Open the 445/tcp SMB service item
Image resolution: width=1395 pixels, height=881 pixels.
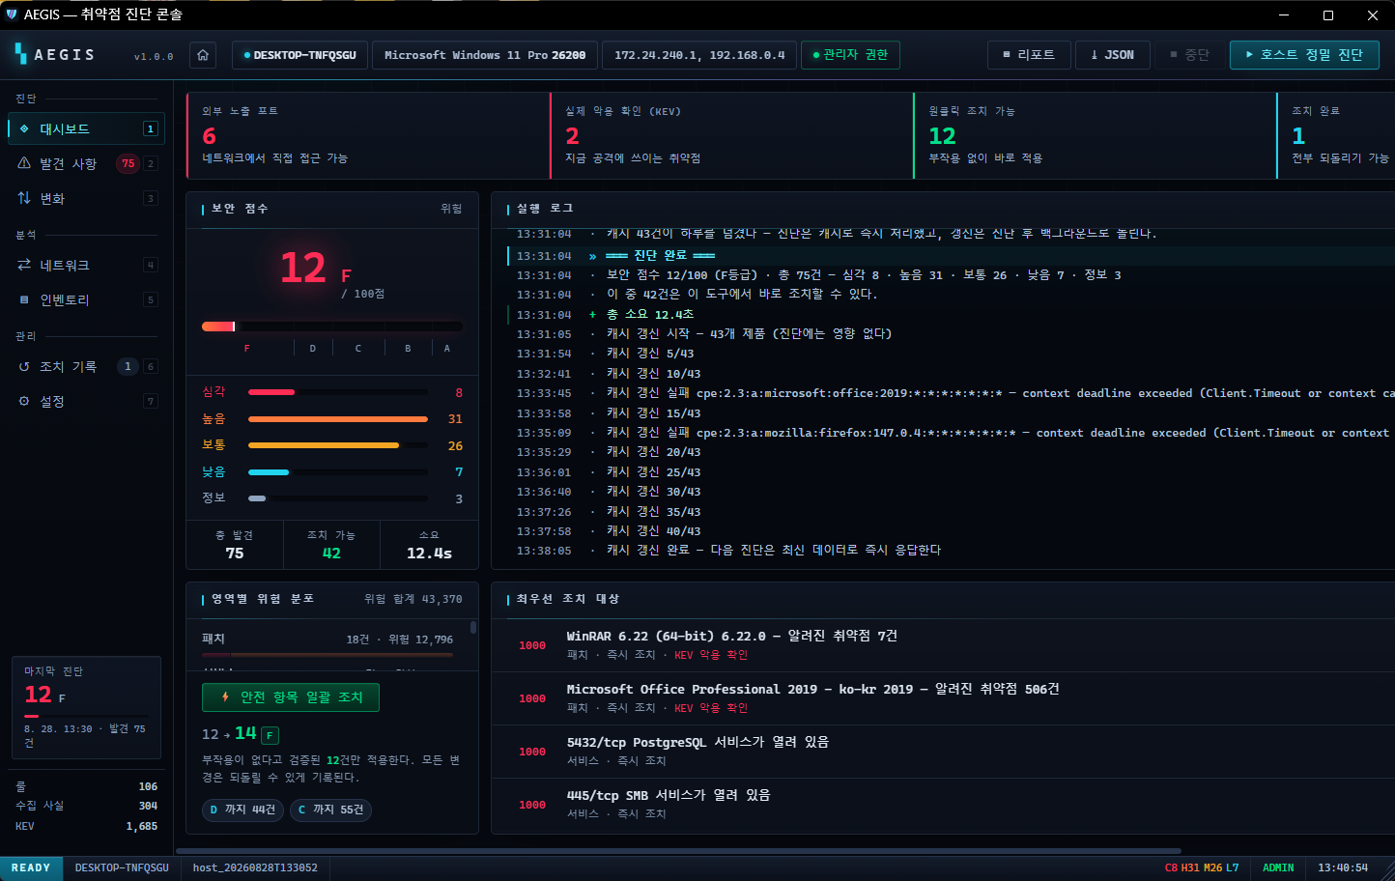[x=943, y=805]
